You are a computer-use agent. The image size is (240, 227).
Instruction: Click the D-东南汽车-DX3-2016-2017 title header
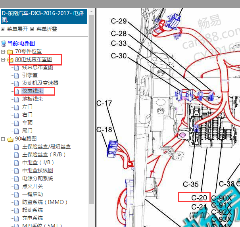tap(44, 16)
